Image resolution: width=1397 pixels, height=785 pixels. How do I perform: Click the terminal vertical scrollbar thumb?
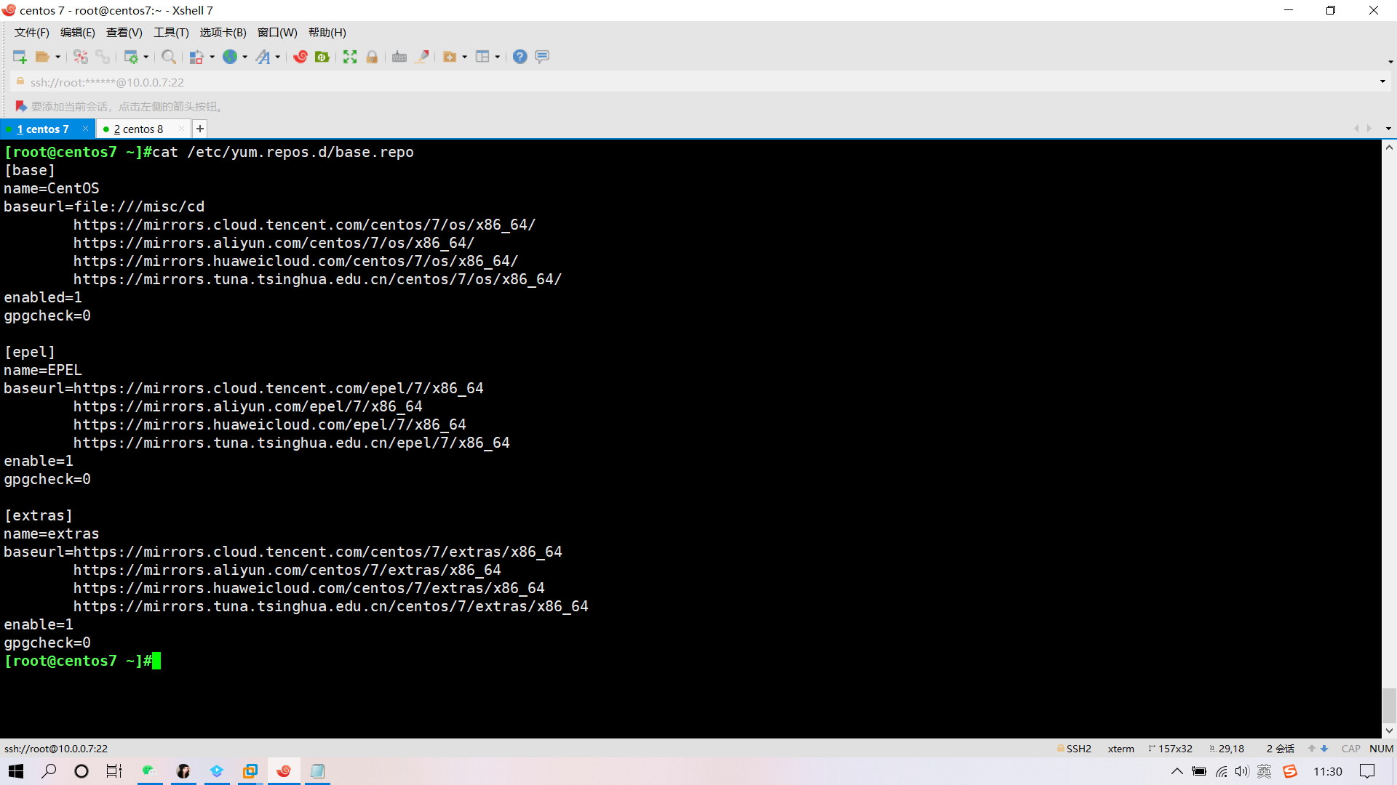pos(1389,705)
